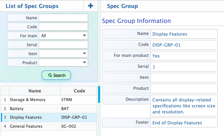The image size is (224, 136).
Task: Click the DISP-GRP-01 code value in details
Action: coord(166,45)
